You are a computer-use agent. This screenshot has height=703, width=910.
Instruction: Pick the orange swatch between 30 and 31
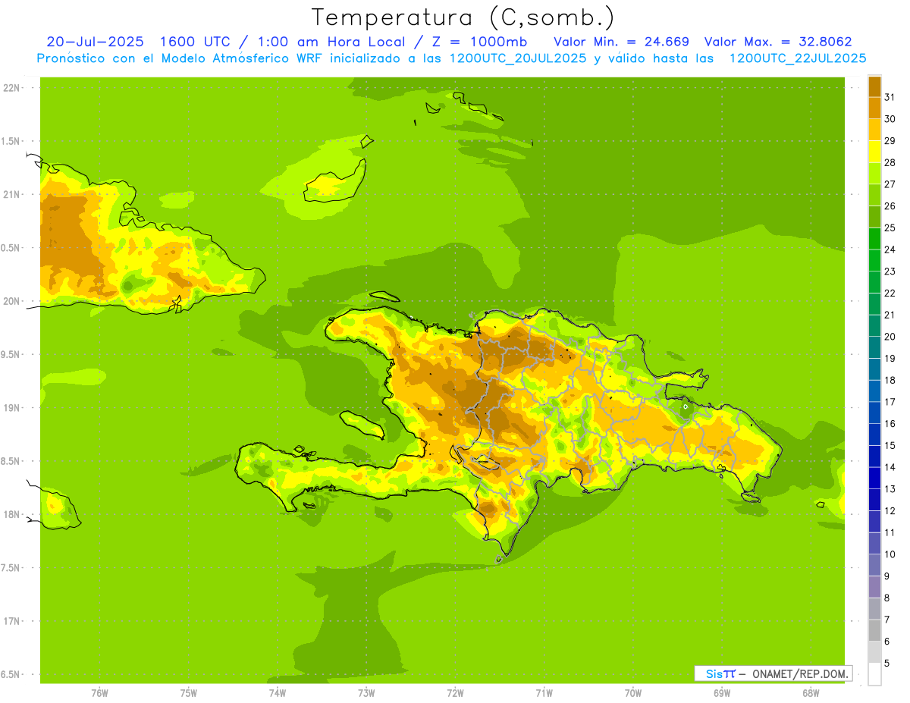coord(874,108)
